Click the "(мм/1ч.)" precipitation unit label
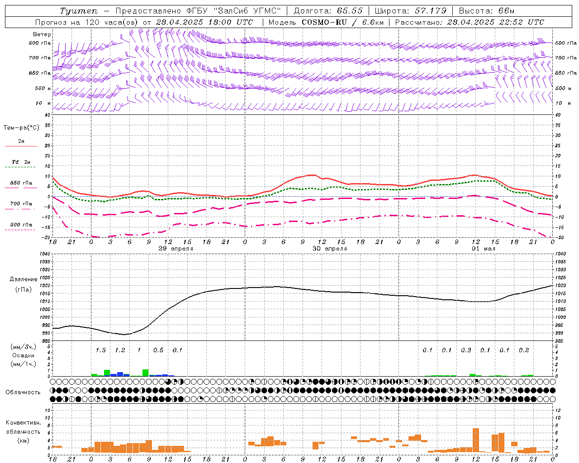This screenshot has width=579, height=463. click(23, 364)
